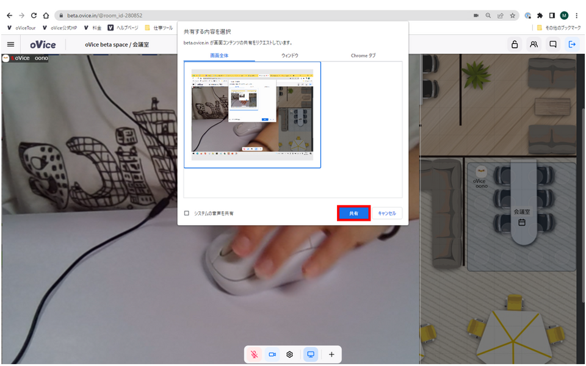Select the entire screen preview thumbnail
586x366 pixels.
(x=252, y=115)
